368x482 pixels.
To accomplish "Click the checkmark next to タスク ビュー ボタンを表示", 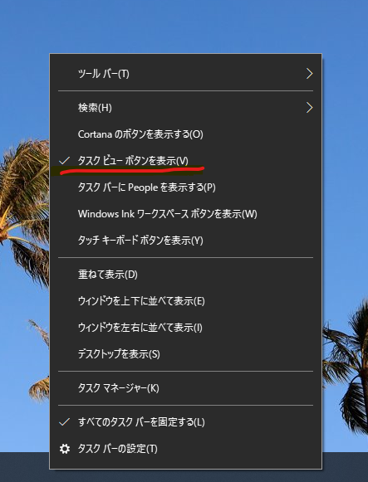I will [x=64, y=160].
